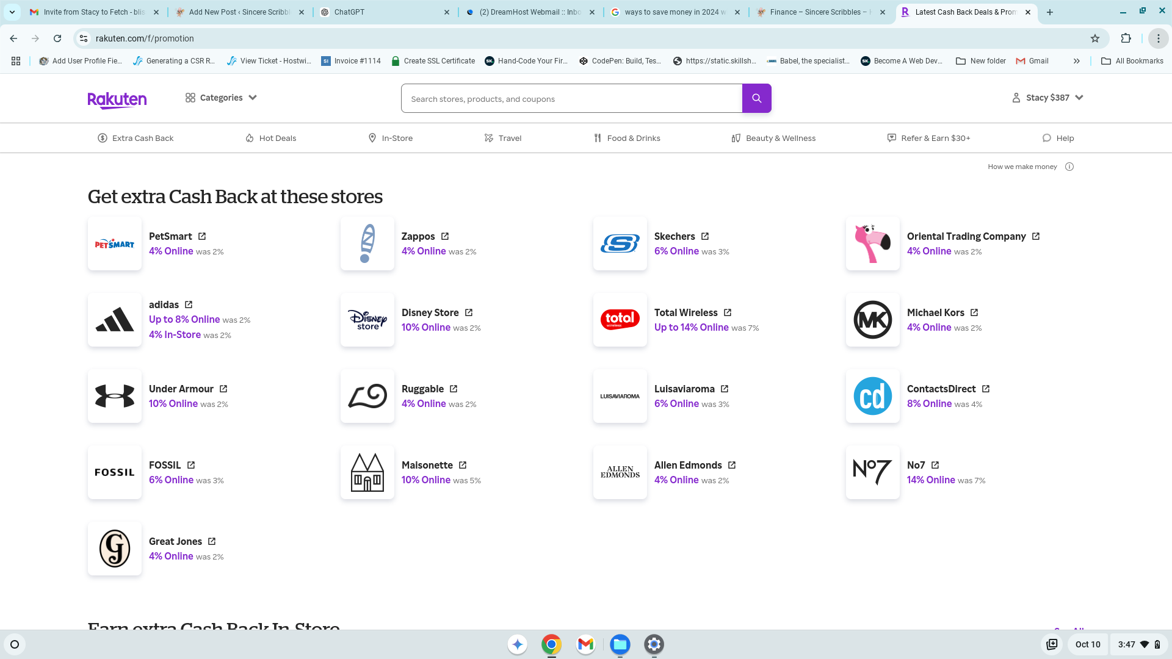Open the Luisaviaroma logo tile
Viewport: 1172px width, 659px height.
[620, 396]
